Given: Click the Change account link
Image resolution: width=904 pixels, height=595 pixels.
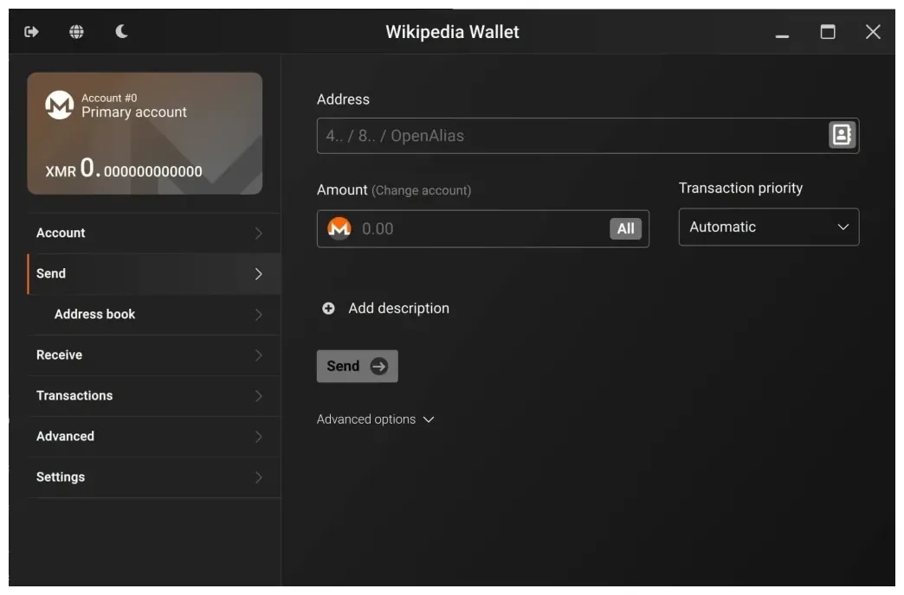Looking at the screenshot, I should coord(421,190).
